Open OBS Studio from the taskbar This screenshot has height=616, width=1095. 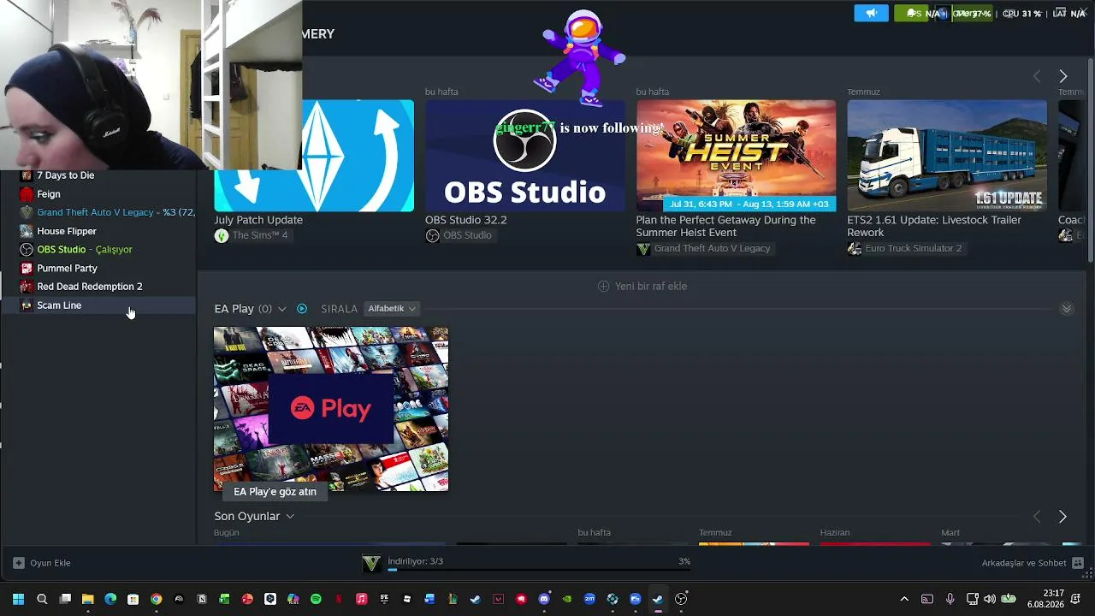coord(681,599)
